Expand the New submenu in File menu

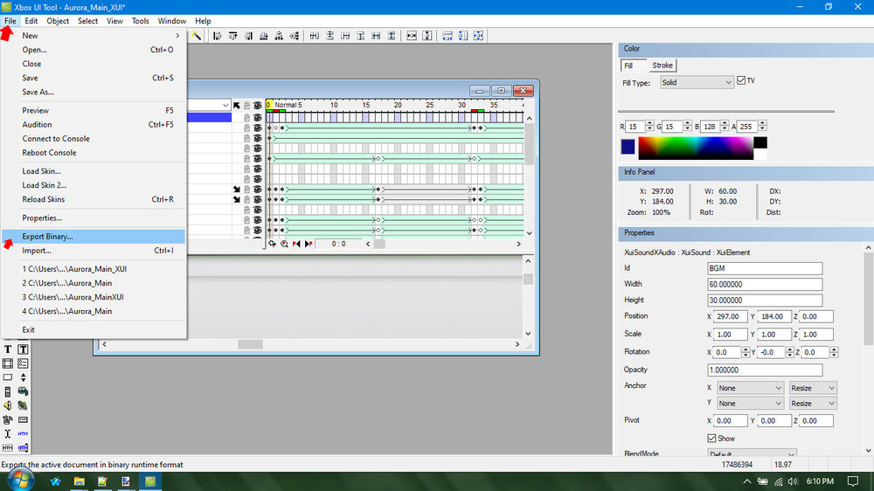coord(94,35)
